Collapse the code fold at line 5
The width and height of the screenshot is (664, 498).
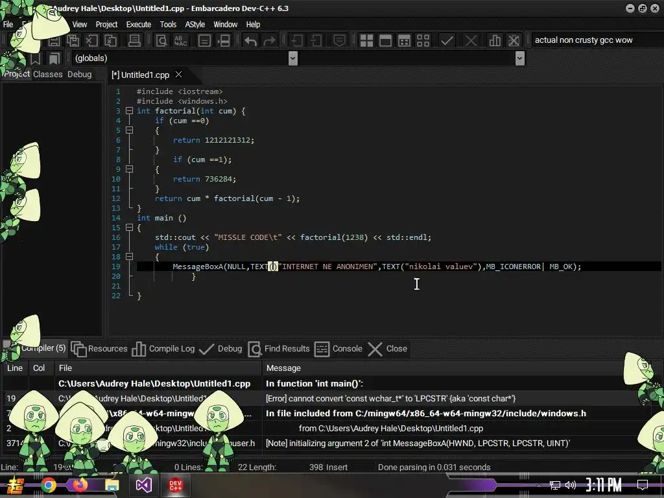pyautogui.click(x=130, y=130)
